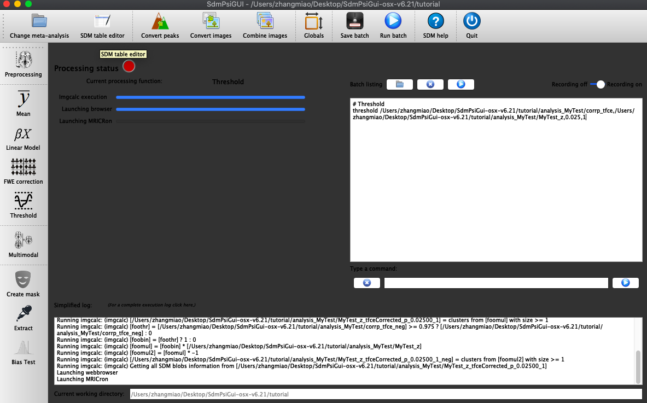Choose FWE correction in sidebar
This screenshot has height=403, width=647.
(24, 171)
